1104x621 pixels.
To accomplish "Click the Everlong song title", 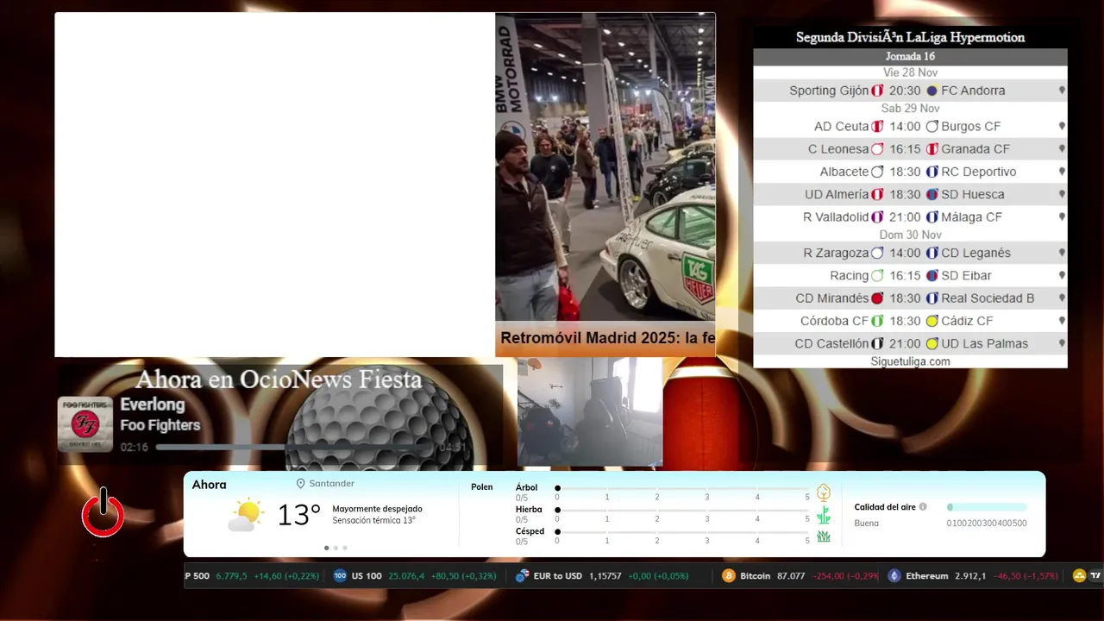I will (152, 405).
